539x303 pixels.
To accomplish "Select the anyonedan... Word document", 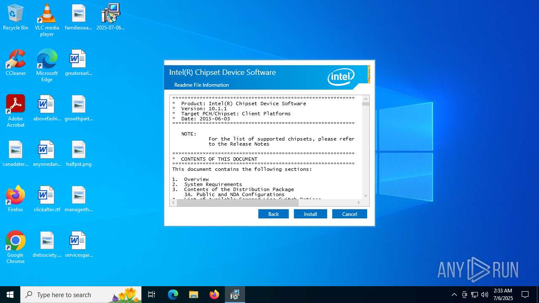I will pos(47,154).
